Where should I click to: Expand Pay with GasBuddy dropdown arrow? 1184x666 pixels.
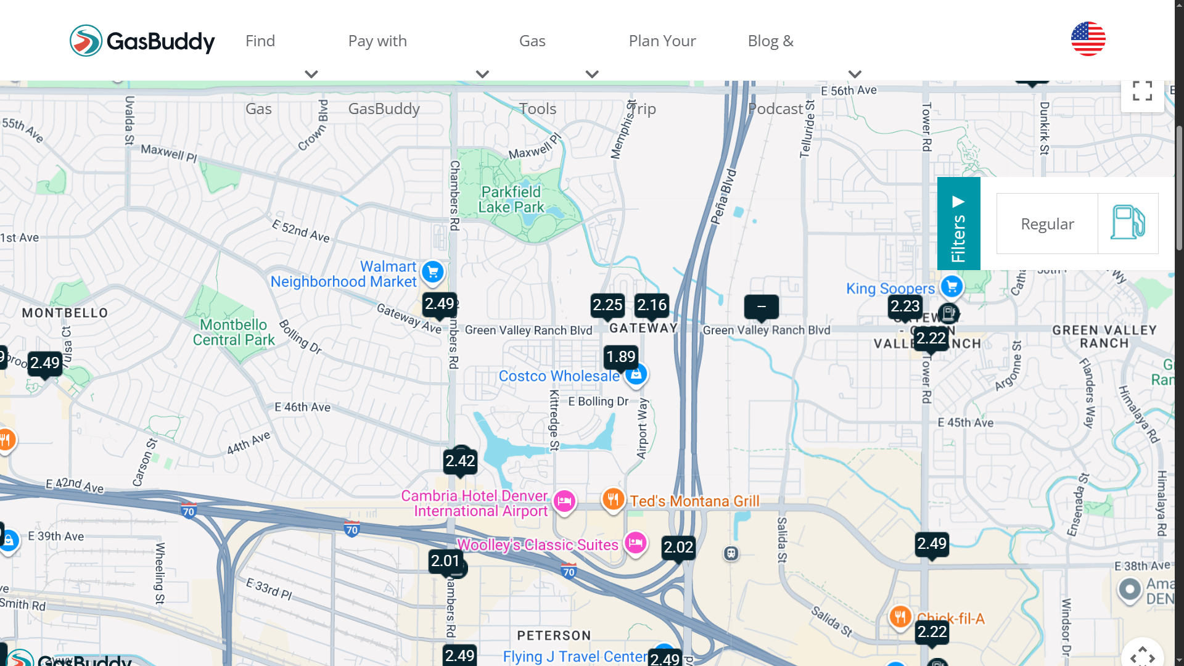(482, 74)
